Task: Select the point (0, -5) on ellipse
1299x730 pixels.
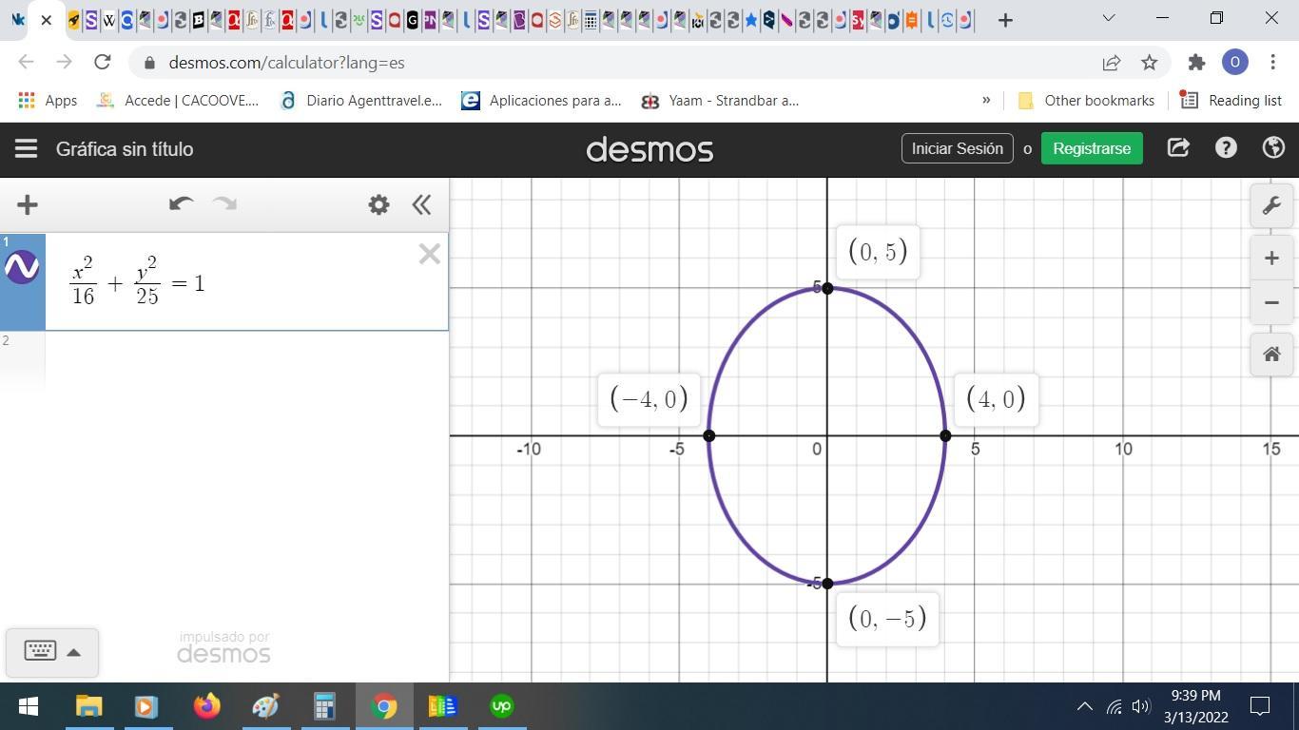Action: coord(827,584)
